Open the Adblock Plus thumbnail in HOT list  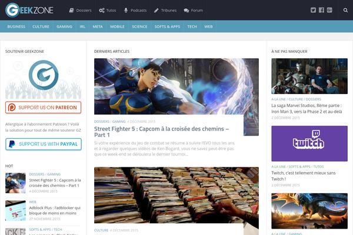click(15, 210)
